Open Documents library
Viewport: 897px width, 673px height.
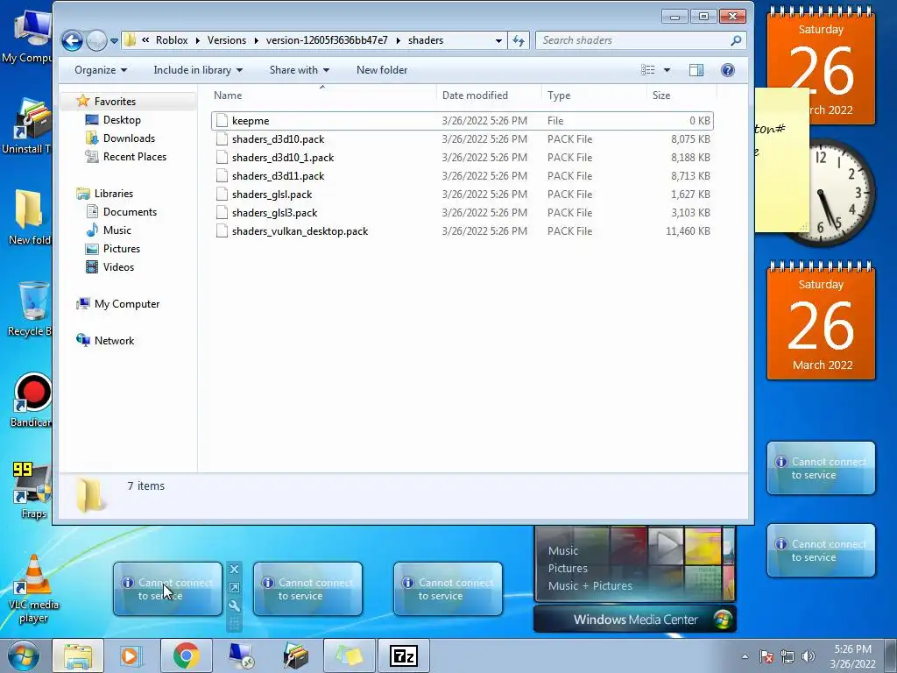[121, 212]
